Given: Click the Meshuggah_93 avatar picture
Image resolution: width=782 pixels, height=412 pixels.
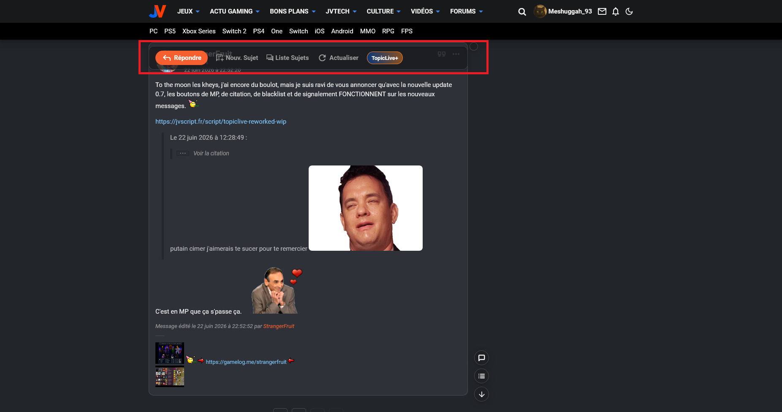Looking at the screenshot, I should (540, 11).
